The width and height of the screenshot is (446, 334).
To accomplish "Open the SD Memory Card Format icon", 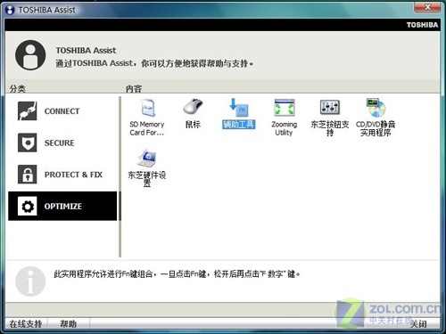I will click(x=148, y=108).
